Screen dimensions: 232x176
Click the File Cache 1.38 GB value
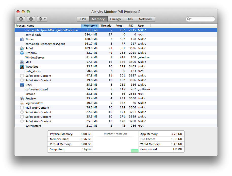click(176, 139)
